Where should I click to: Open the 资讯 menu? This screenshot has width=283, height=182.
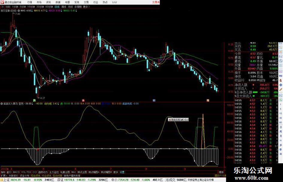coord(49,2)
